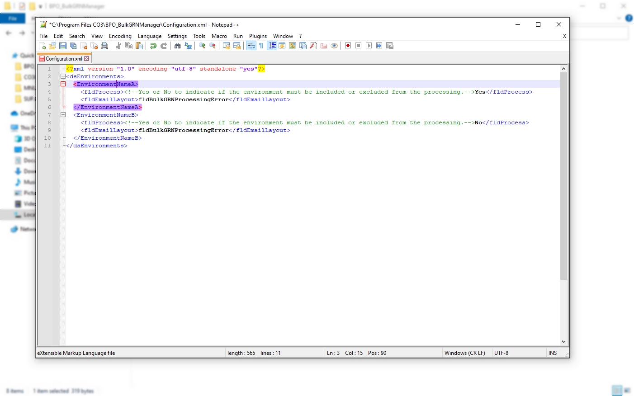The height and width of the screenshot is (396, 634).
Task: Collapse the EnvironmentNameB fold marker on line 7
Action: pos(63,115)
